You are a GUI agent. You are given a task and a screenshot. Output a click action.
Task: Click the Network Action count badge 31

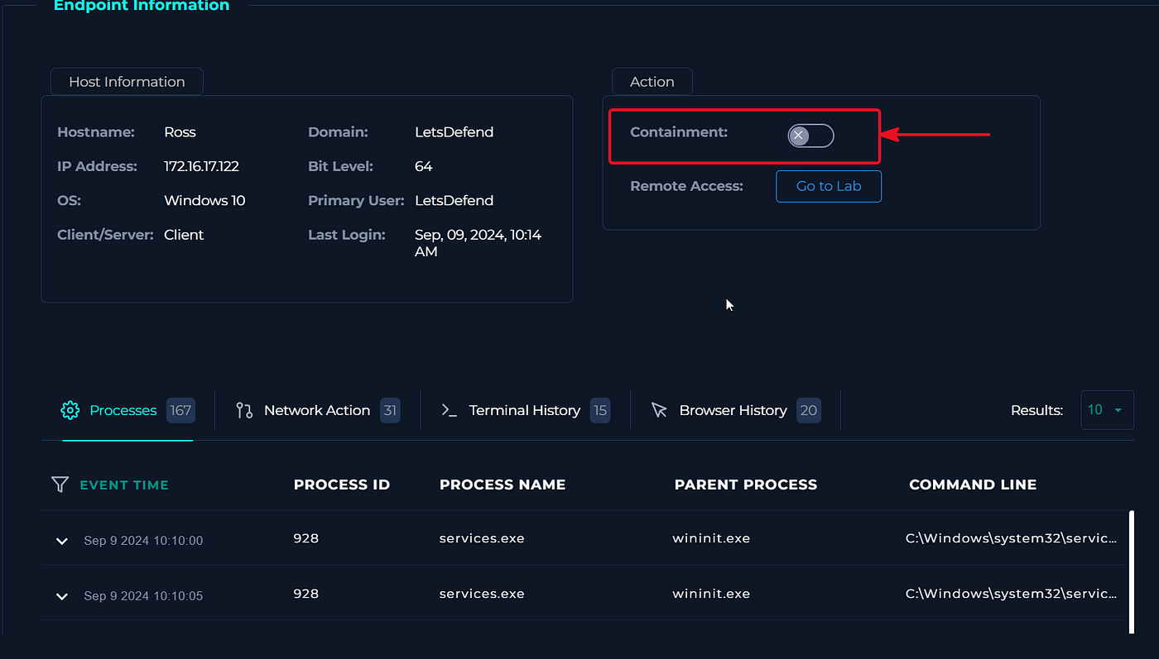point(390,410)
